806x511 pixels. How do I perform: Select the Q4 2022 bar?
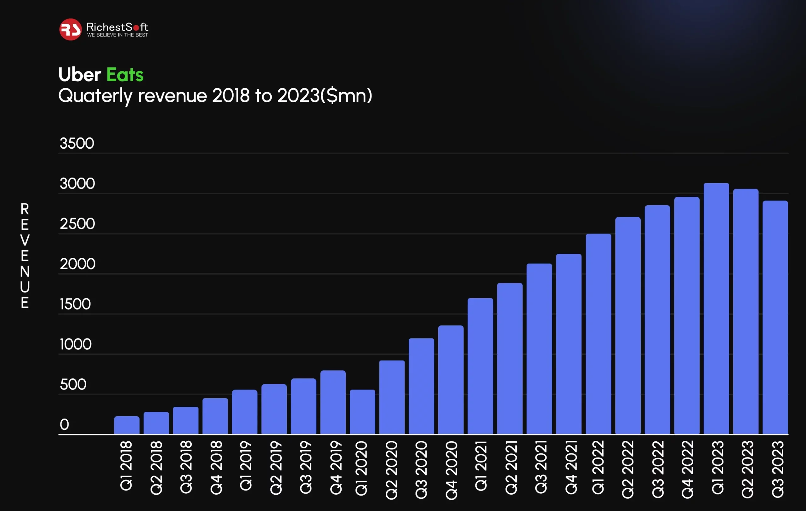(687, 315)
